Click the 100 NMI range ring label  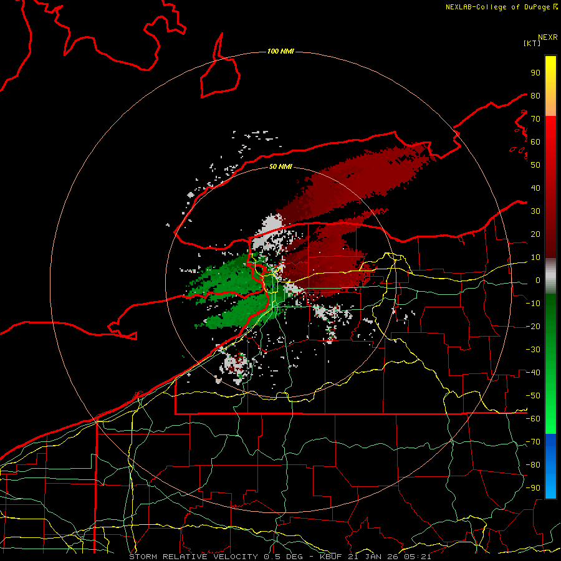pyautogui.click(x=280, y=52)
